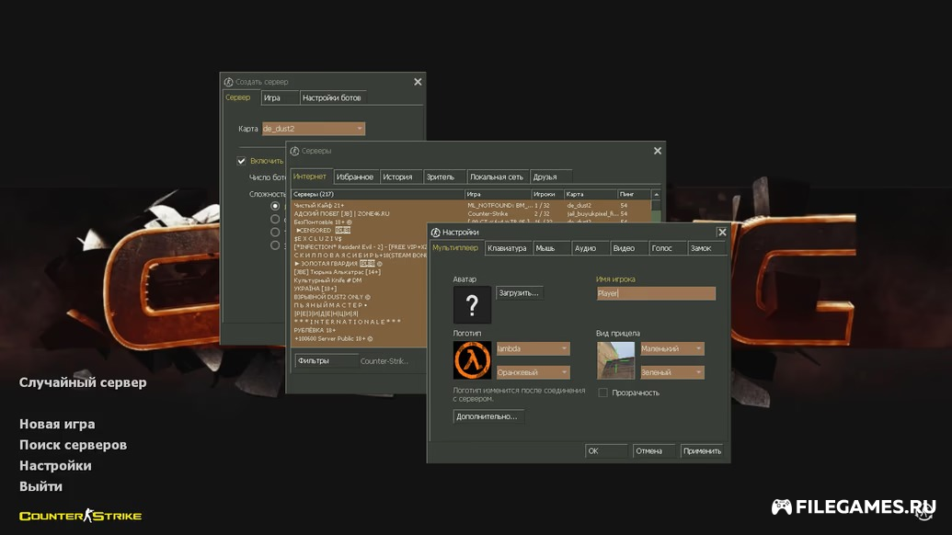The image size is (952, 535).
Task: Click the Создать сервер window title icon
Action: pos(228,81)
